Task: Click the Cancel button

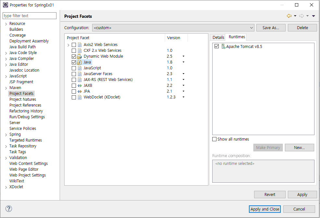Action: pyautogui.click(x=299, y=209)
